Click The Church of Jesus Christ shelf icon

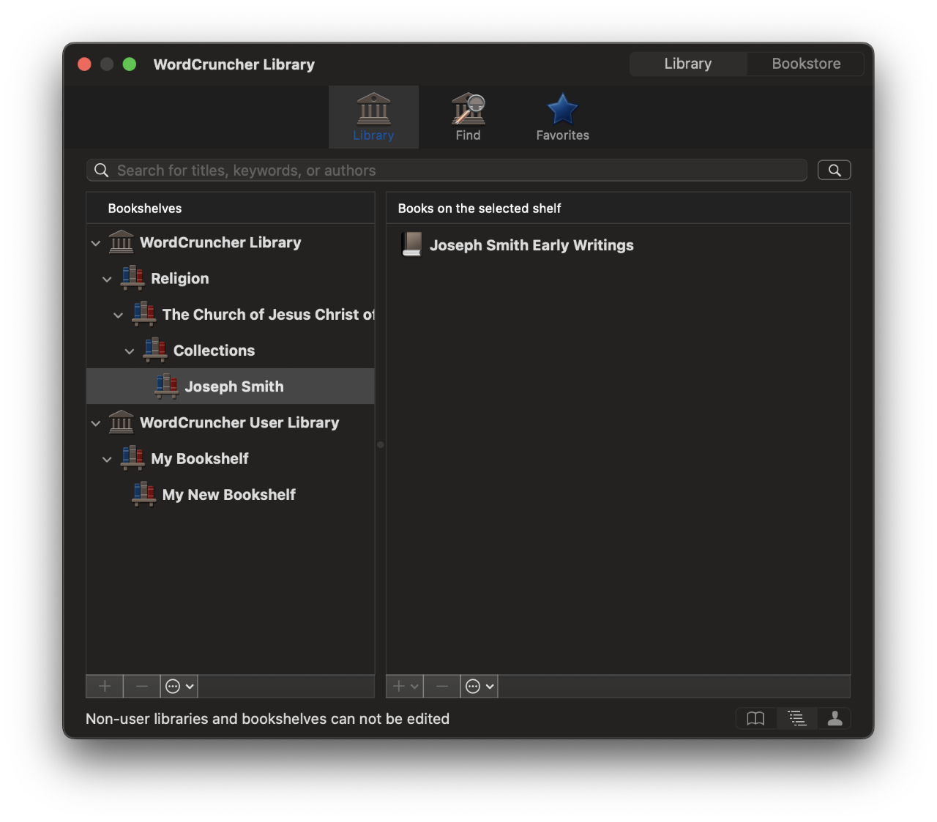tap(143, 313)
